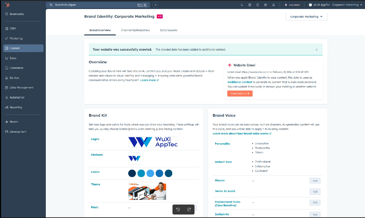Image resolution: width=365 pixels, height=218 pixels.
Task: Click the Theme row label
Action: pos(95,184)
